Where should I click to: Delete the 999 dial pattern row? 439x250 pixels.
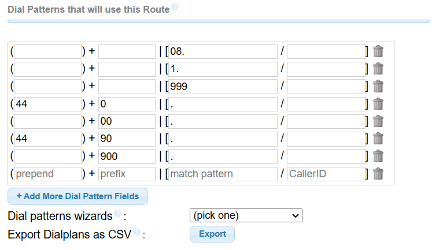378,87
